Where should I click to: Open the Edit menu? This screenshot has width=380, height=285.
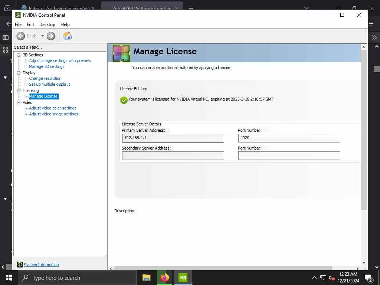(30, 24)
